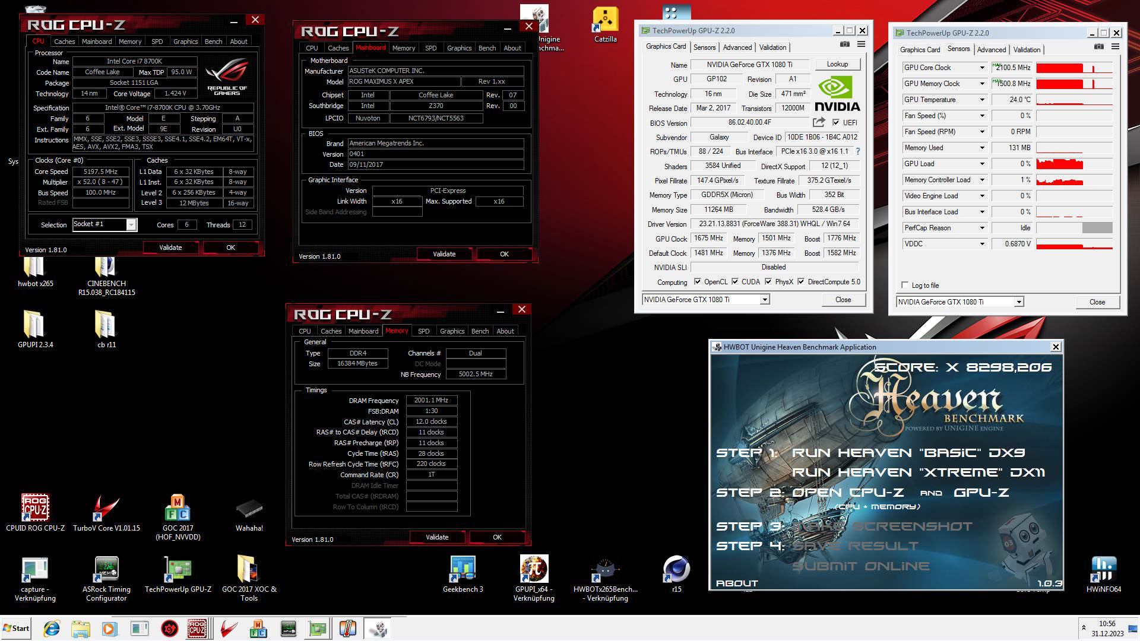Expand the PerfCap Reason sensor dropdown
This screenshot has width=1140, height=641.
point(982,228)
